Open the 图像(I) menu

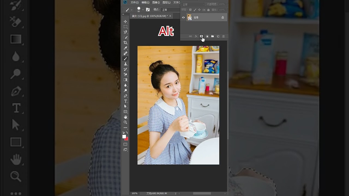[156, 2]
